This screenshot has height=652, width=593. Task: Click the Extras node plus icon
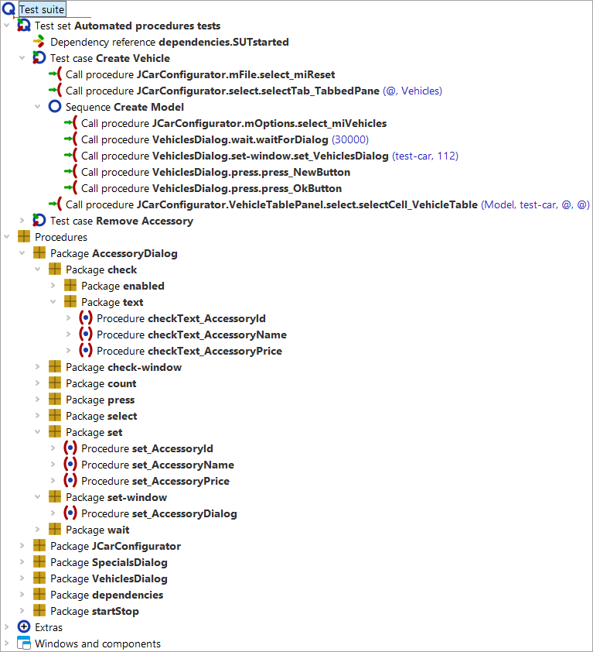[x=24, y=627]
